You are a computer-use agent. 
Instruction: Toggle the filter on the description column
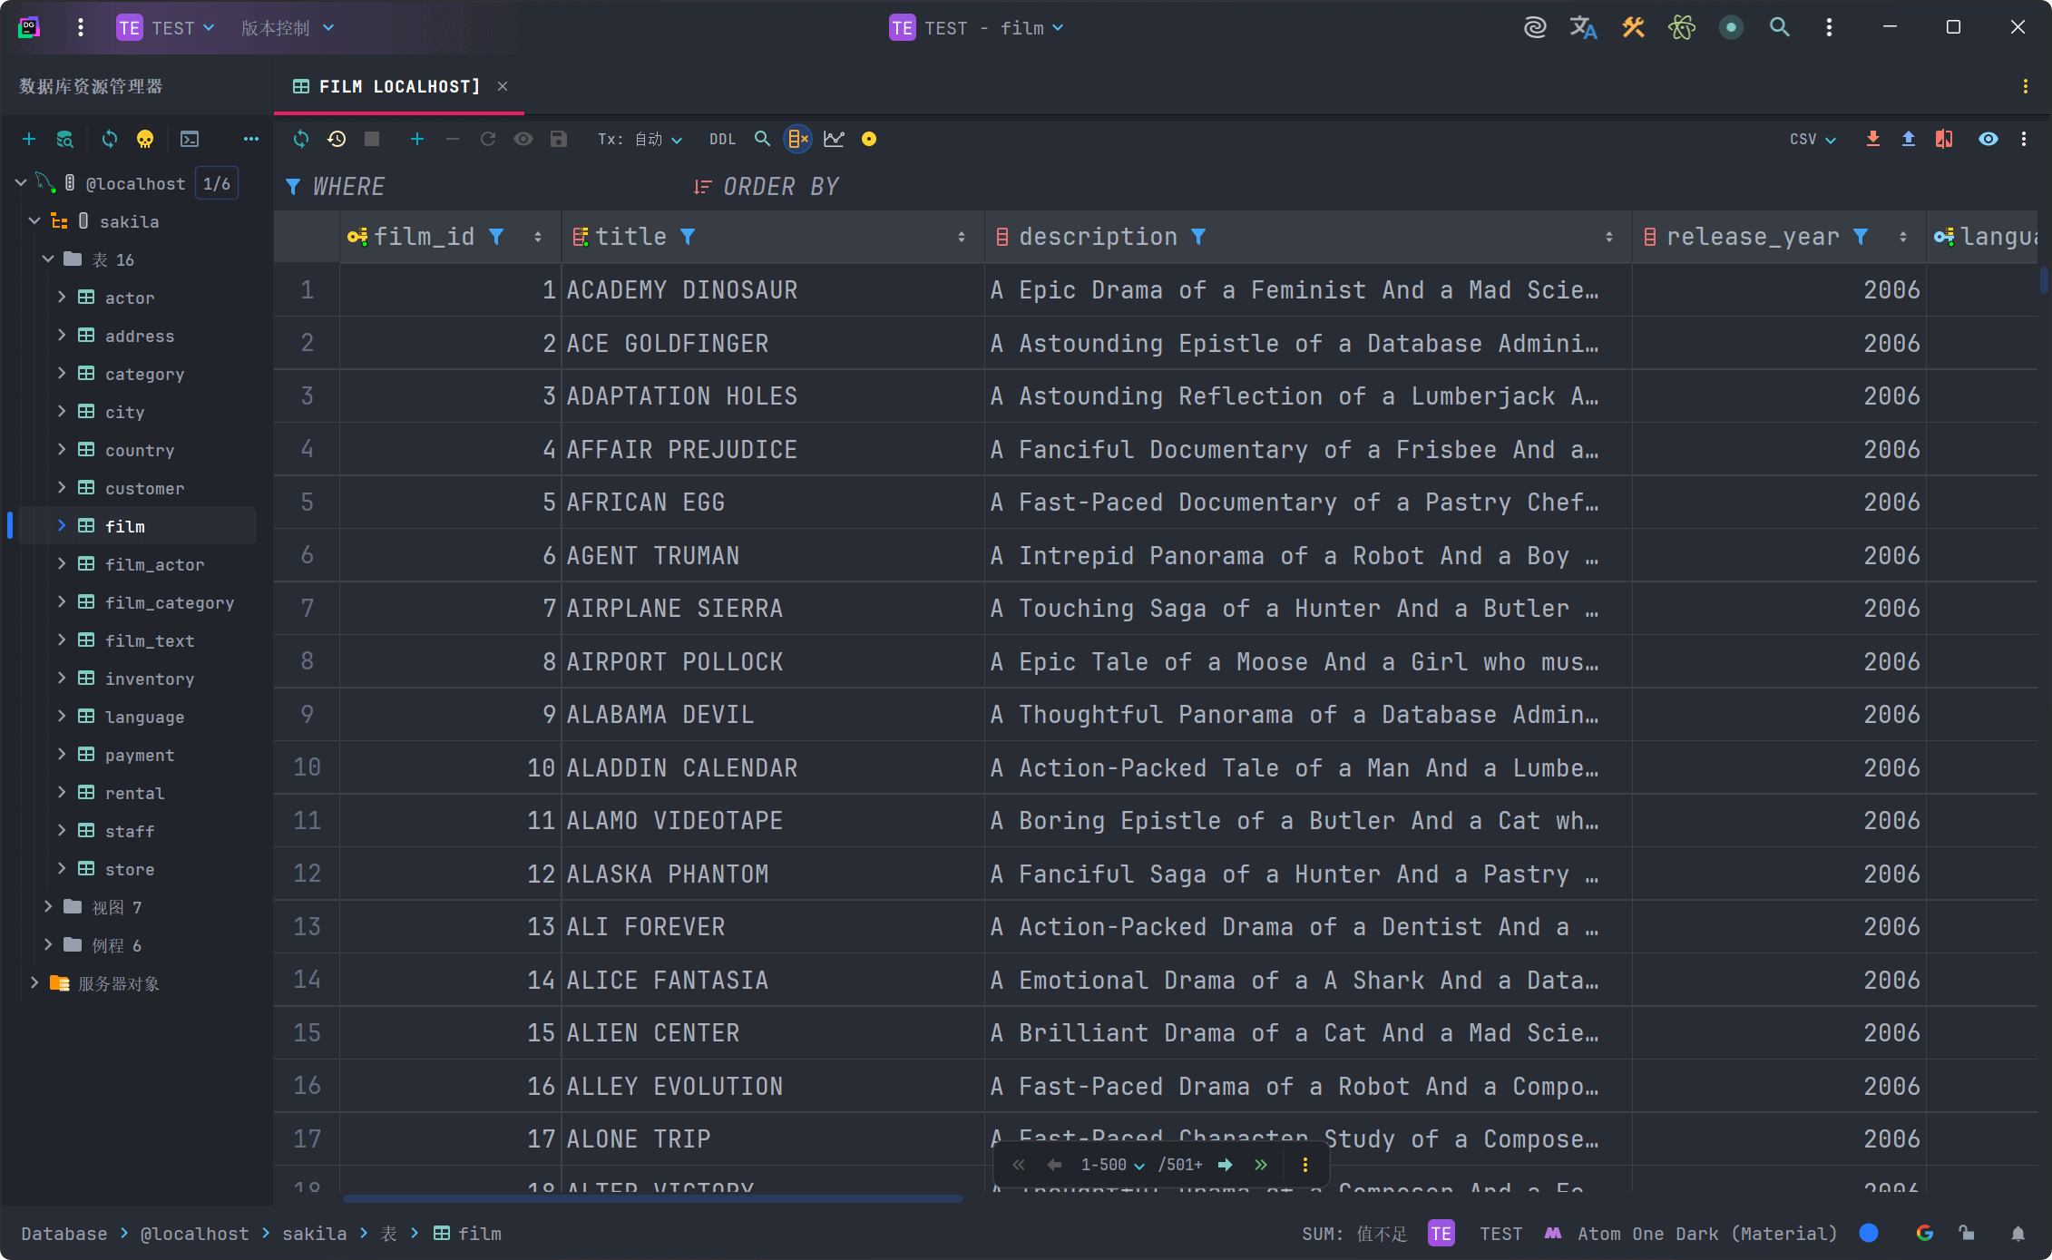[x=1198, y=237]
